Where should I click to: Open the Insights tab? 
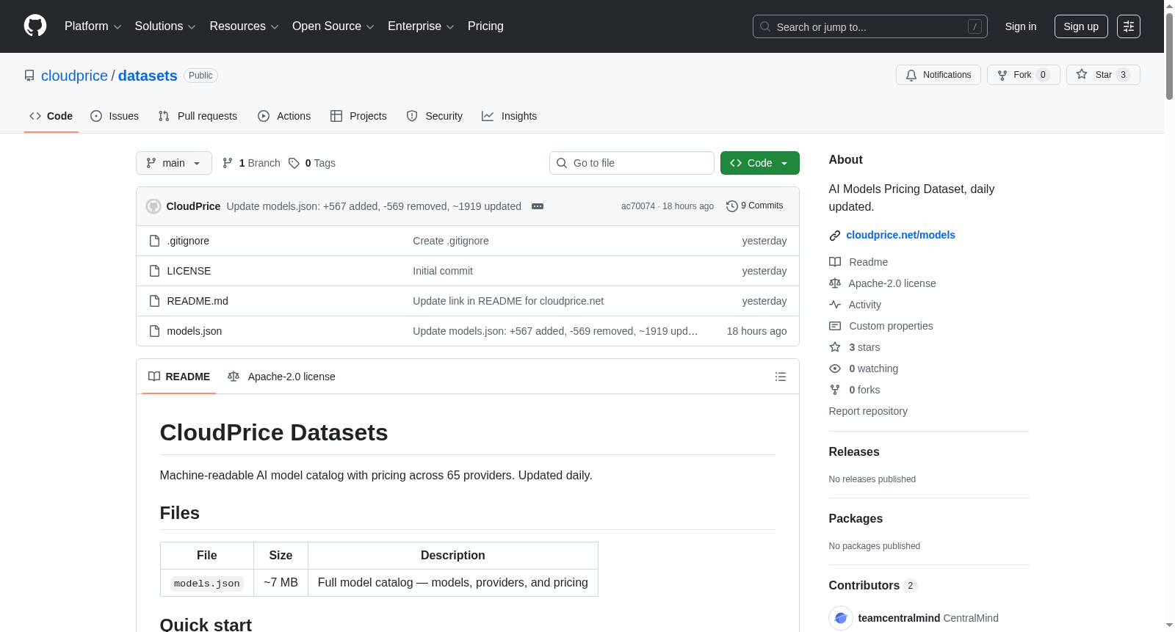tap(510, 116)
